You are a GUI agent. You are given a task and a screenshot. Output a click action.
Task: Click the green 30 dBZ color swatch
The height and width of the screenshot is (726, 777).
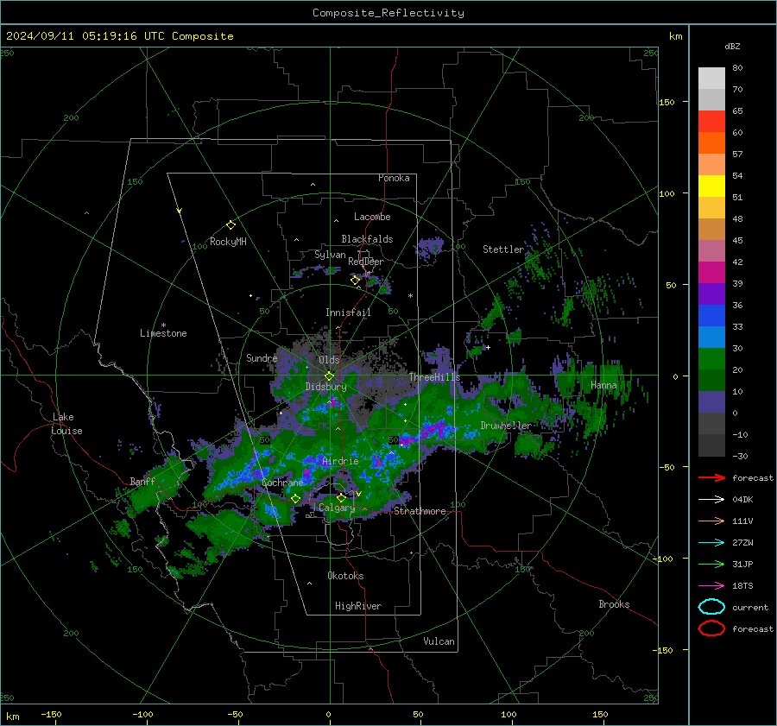point(711,358)
